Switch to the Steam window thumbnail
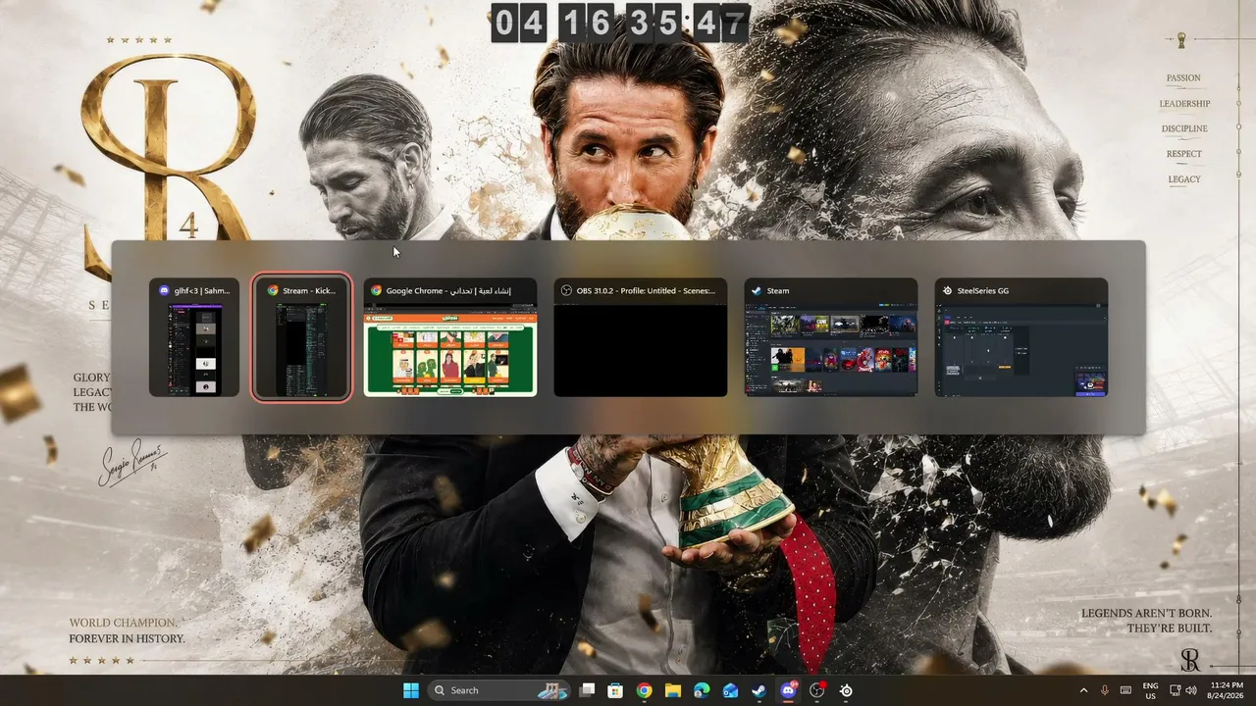Image resolution: width=1256 pixels, height=706 pixels. tap(831, 337)
